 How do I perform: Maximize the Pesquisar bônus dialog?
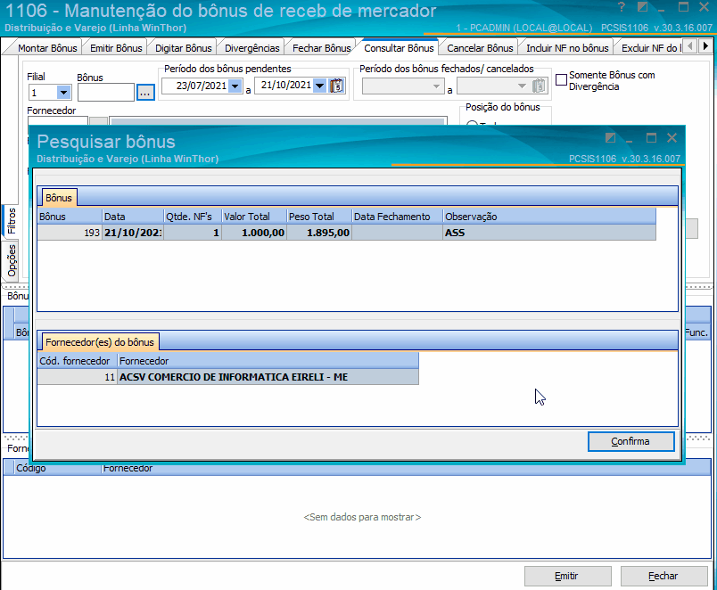(x=651, y=137)
